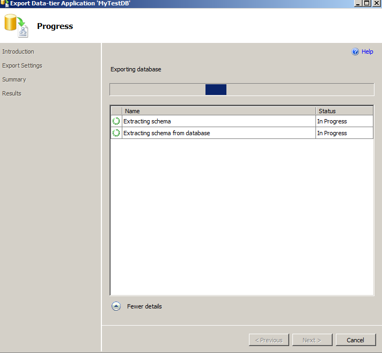The width and height of the screenshot is (382, 353).
Task: Click the title bar application icon
Action: click(x=4, y=3)
